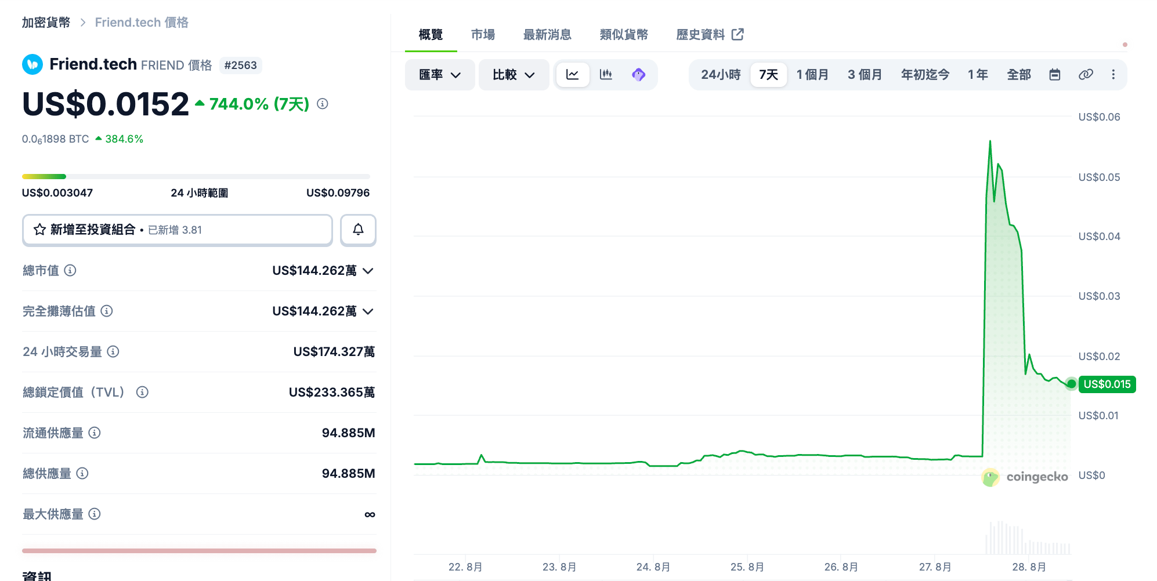Expand the 完全攤薄估值 value chevron
The height and width of the screenshot is (581, 1157).
tap(368, 311)
